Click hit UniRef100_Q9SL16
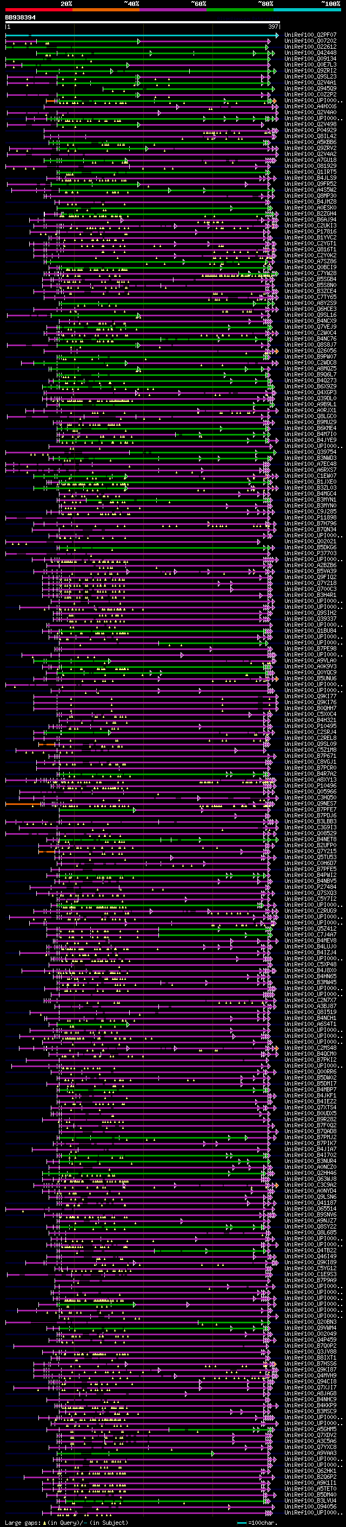The image size is (346, 1527). point(310,315)
